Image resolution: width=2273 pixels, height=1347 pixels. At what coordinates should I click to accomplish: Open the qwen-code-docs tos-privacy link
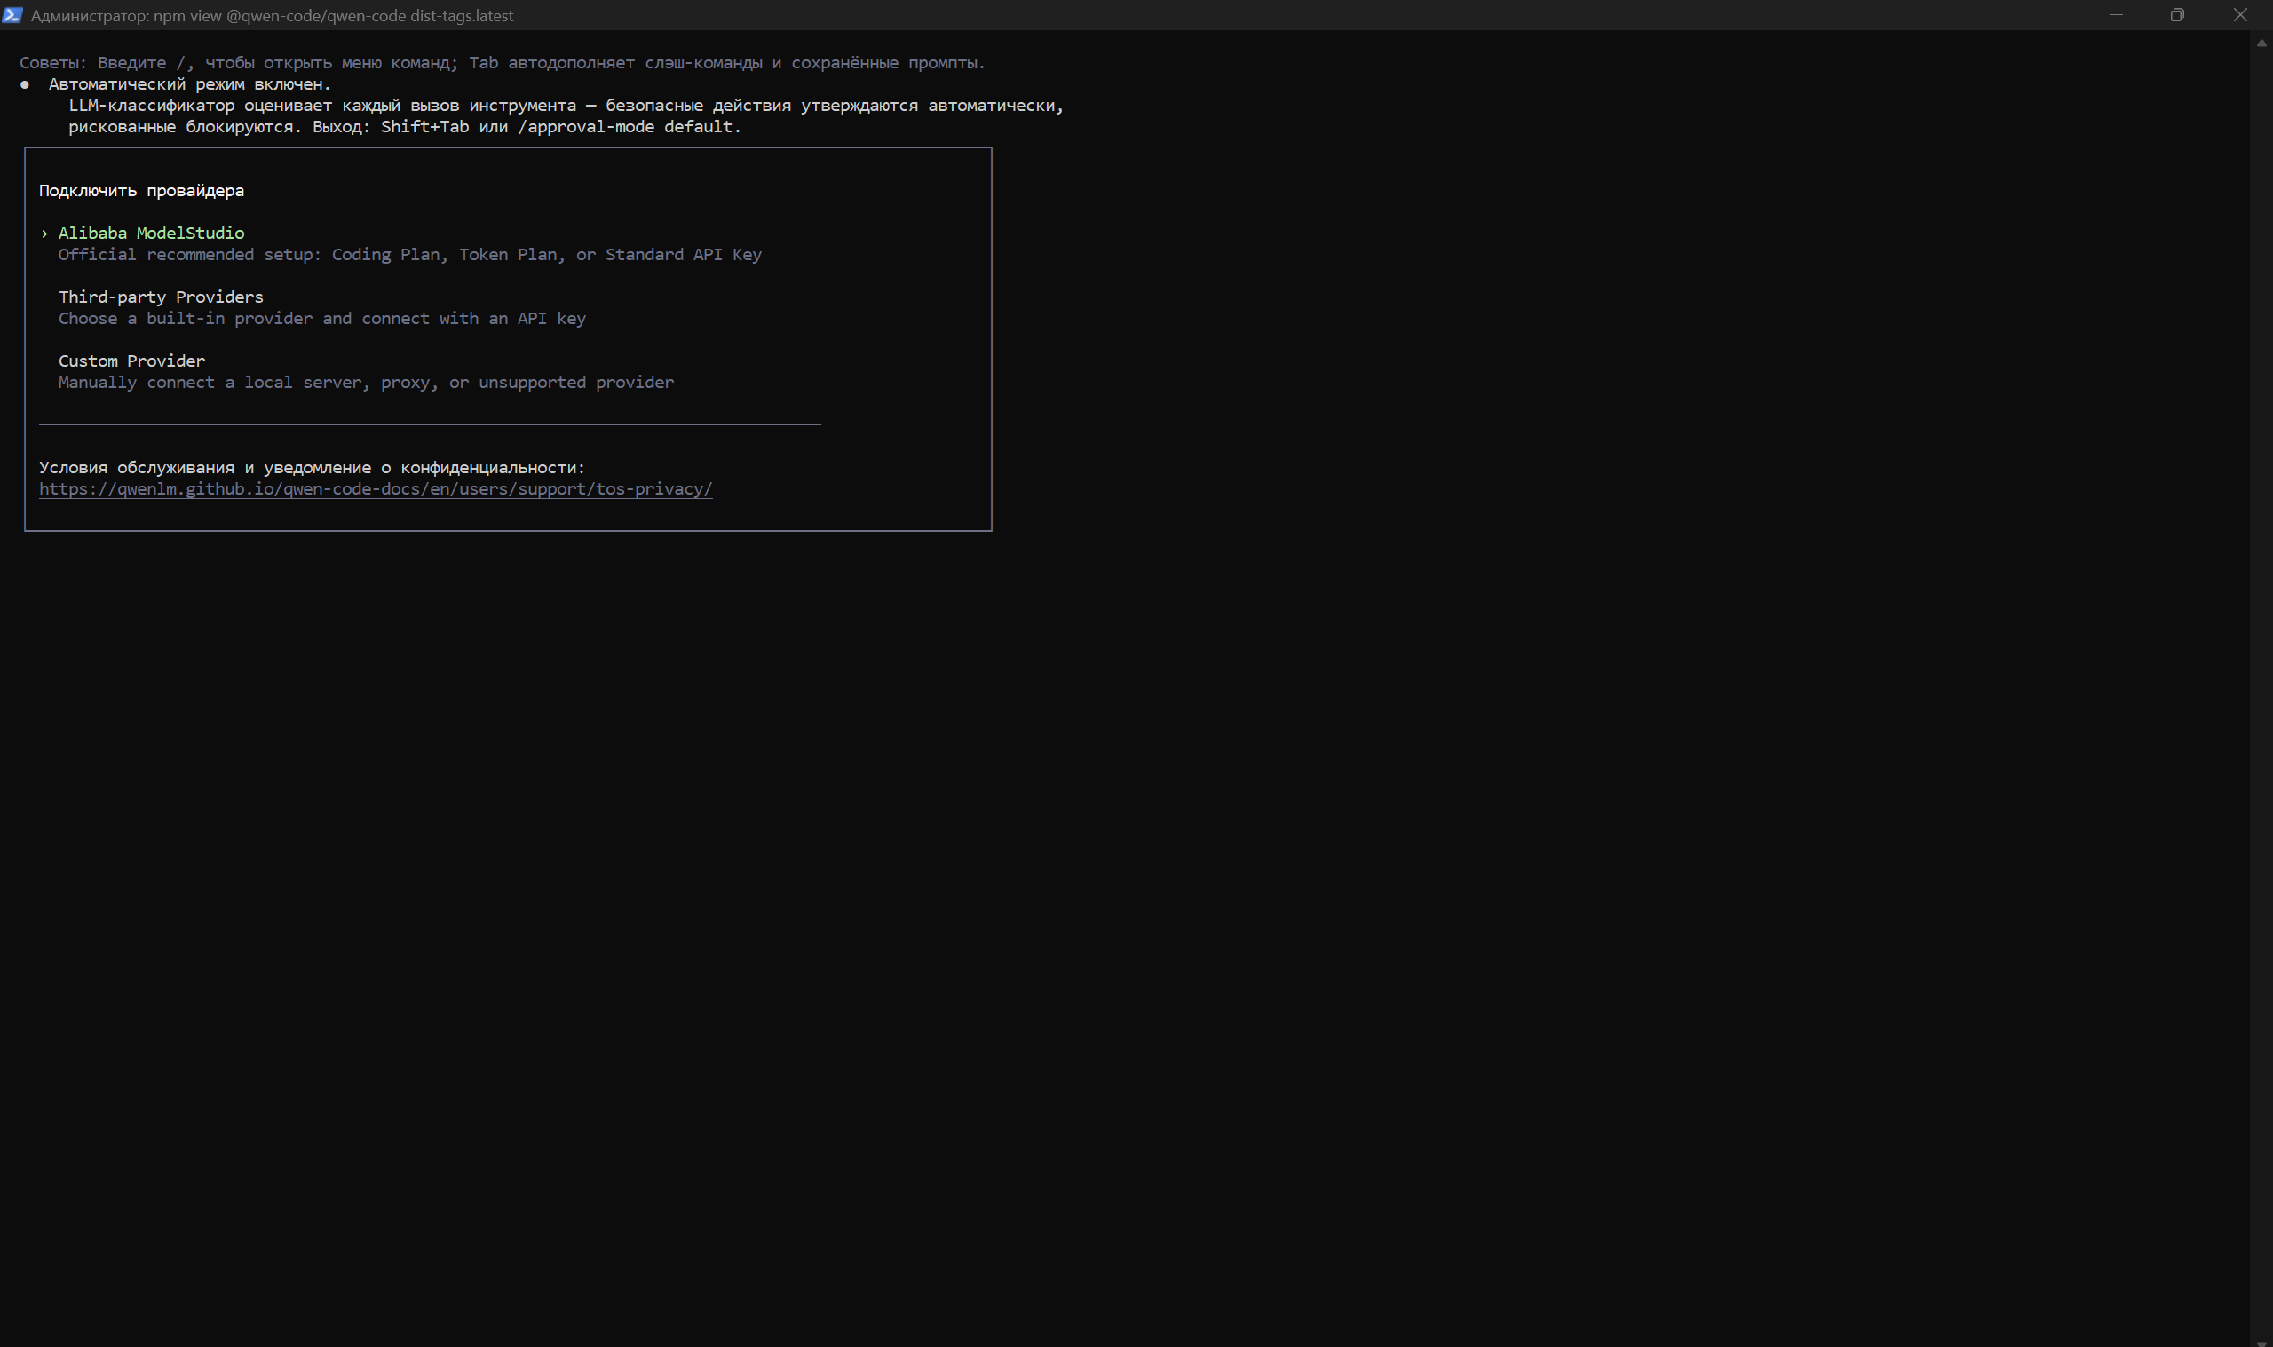click(376, 489)
